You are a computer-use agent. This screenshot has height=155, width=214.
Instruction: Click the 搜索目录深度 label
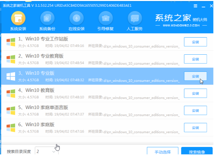19,151
